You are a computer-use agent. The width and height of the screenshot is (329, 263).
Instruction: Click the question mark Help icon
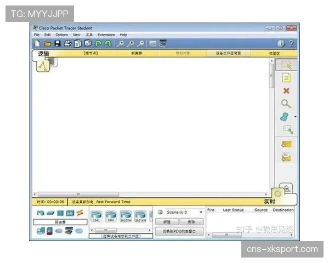pyautogui.click(x=291, y=44)
